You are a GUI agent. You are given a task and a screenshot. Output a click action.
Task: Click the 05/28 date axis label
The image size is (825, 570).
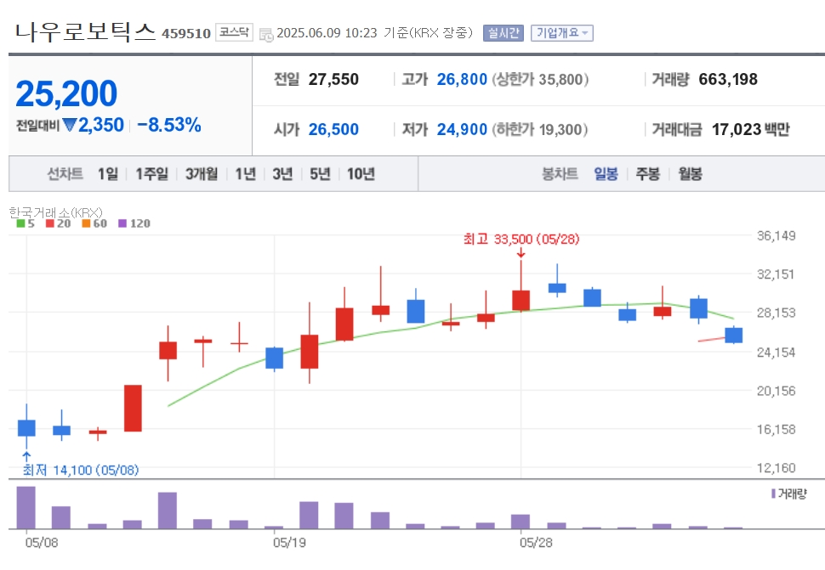tap(536, 543)
